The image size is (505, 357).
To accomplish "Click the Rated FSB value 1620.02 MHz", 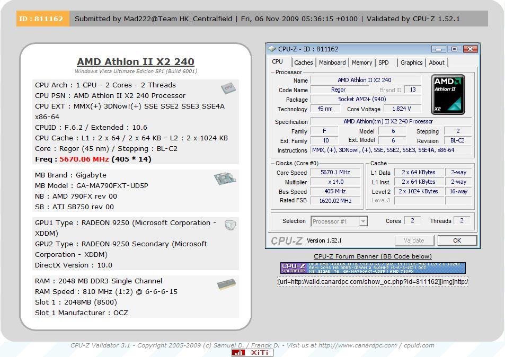I will (335, 201).
